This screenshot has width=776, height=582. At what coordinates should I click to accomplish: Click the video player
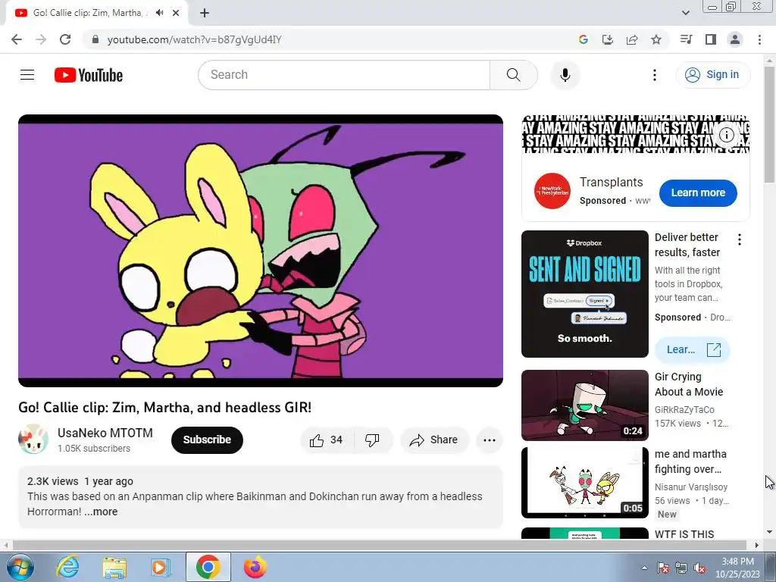pyautogui.click(x=261, y=251)
